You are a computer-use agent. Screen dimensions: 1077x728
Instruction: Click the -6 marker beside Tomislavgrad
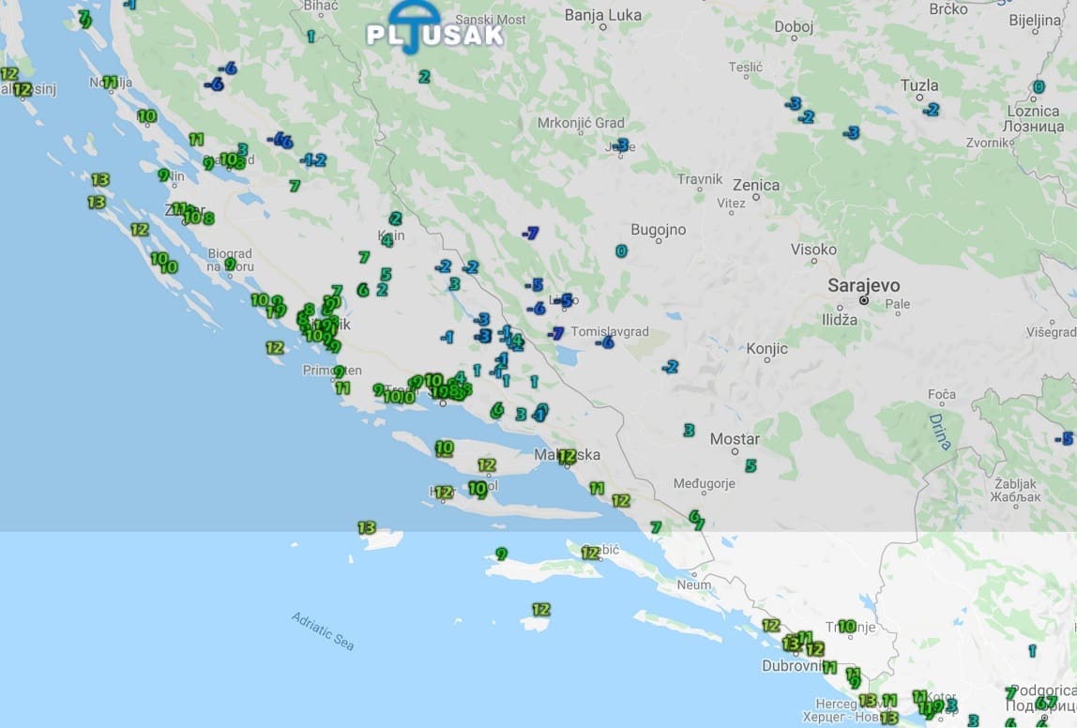(605, 342)
